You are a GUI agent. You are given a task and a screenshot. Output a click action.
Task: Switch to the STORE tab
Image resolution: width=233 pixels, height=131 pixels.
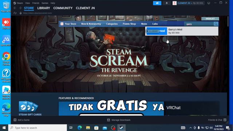point(29,8)
